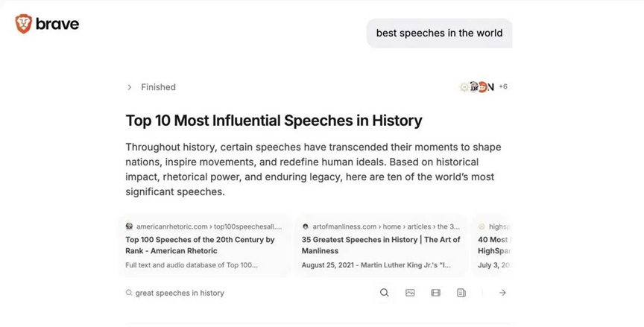The height and width of the screenshot is (327, 644).
Task: Click the right arrow to view more results
Action: [502, 293]
